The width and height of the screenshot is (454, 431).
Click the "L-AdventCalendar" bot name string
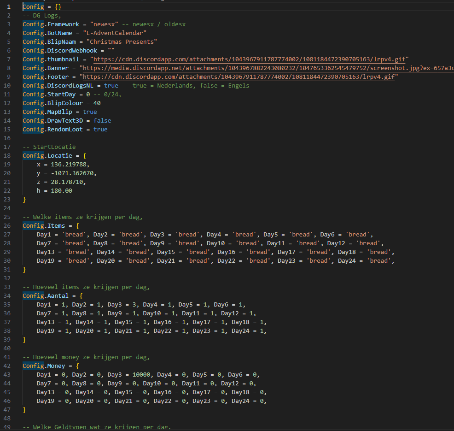coord(115,33)
